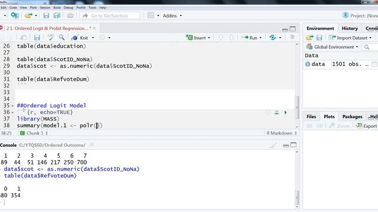This screenshot has width=378, height=212.
Task: Go to next plot arrow
Action: coord(320,126)
